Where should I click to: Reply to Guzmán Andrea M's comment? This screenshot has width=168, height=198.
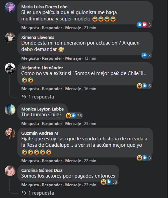pos(52,161)
